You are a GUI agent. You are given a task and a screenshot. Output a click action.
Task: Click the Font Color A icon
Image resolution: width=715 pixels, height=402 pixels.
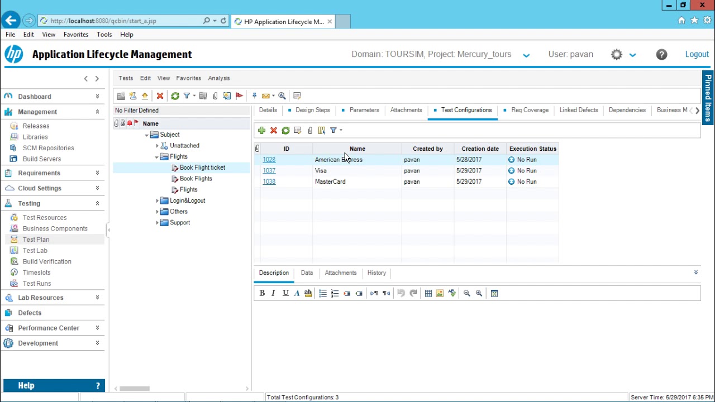[x=297, y=293]
